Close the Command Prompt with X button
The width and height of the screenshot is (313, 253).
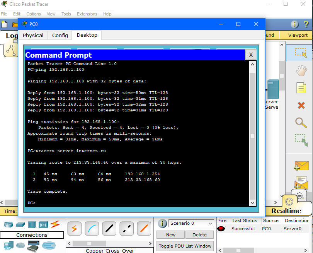251,55
